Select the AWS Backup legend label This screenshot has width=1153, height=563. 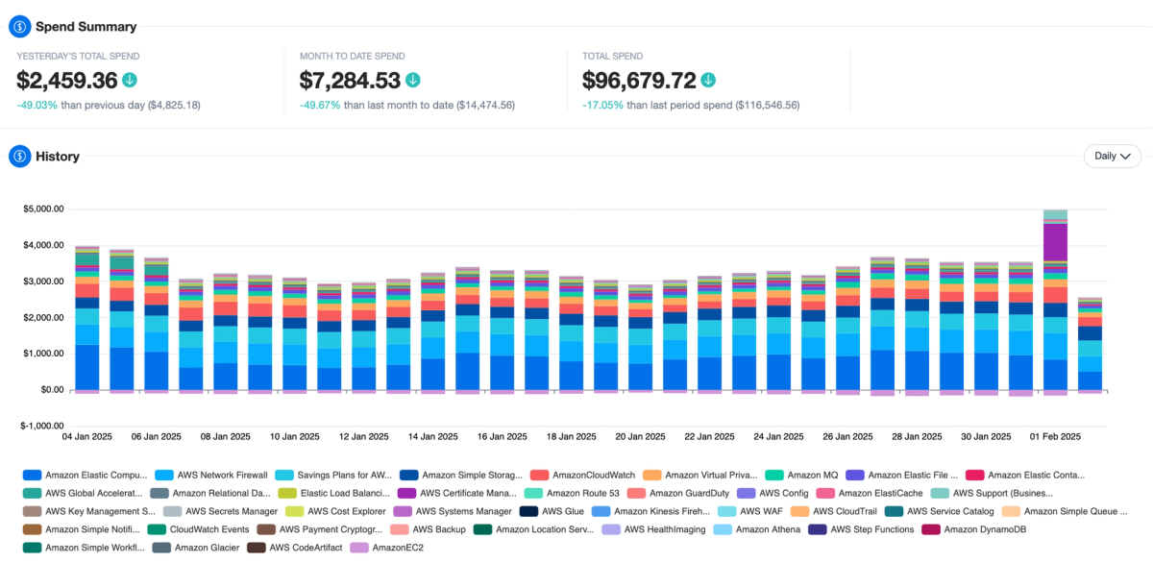click(x=438, y=529)
